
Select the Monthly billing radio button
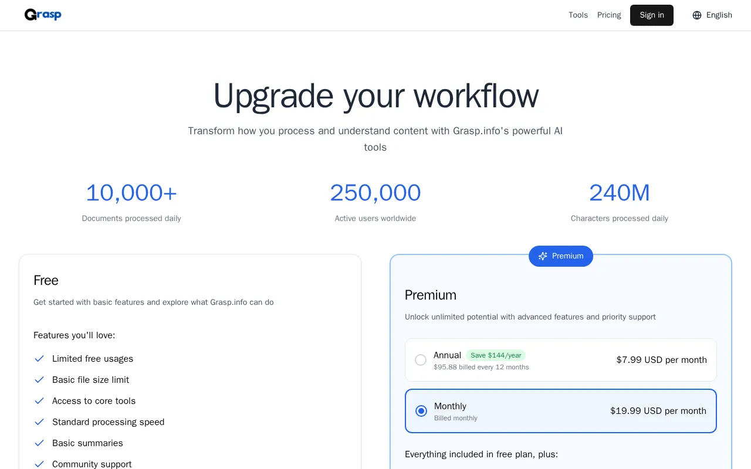coord(421,411)
